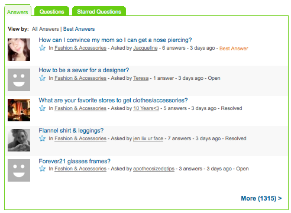Image resolution: width=291 pixels, height=213 pixels.
Task: Open jen lix ur face's avatar
Action: click(x=19, y=140)
